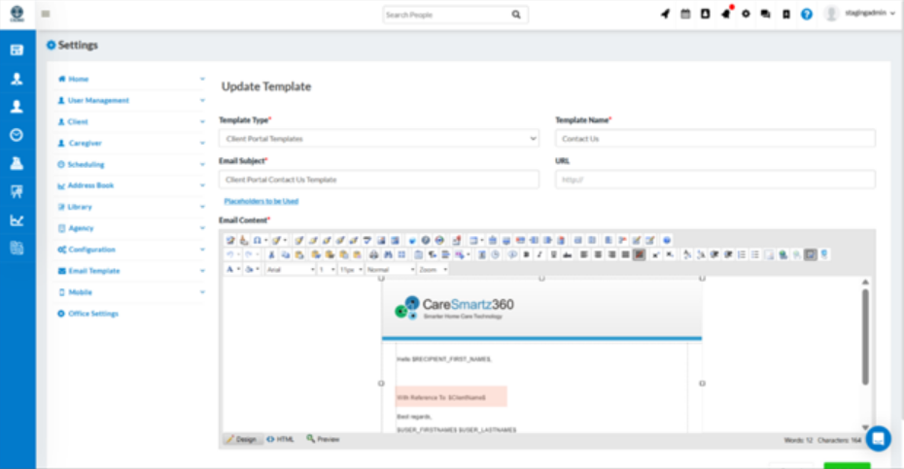
Task: Expand the Scheduling settings menu
Action: click(x=130, y=164)
